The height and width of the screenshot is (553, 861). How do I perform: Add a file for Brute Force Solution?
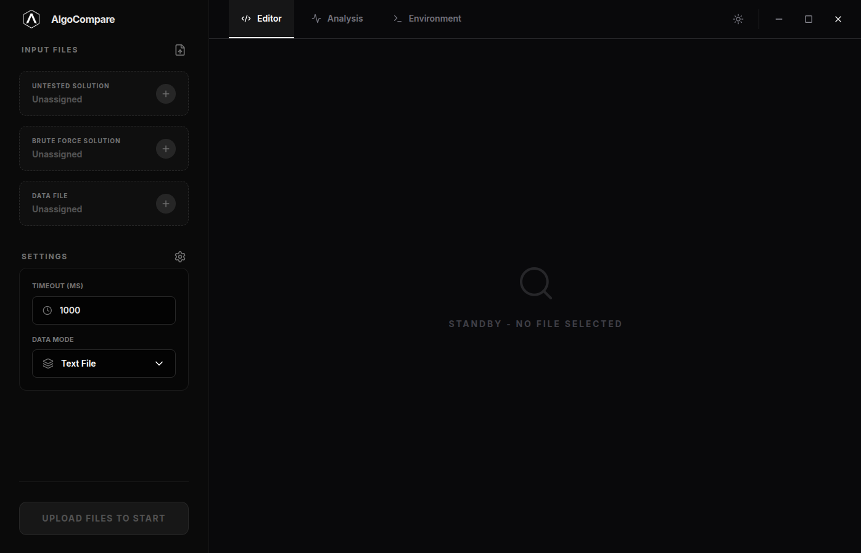click(166, 149)
